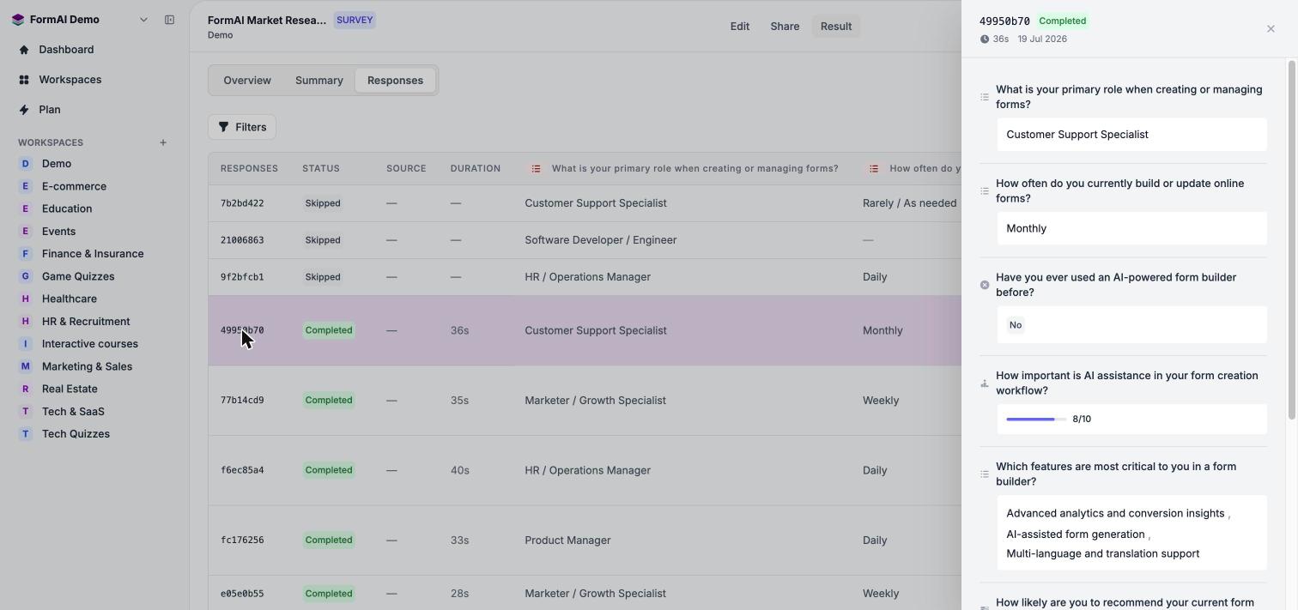Click the SURVEY badge next to form title
Screen dimensions: 1298x610
coord(355,20)
